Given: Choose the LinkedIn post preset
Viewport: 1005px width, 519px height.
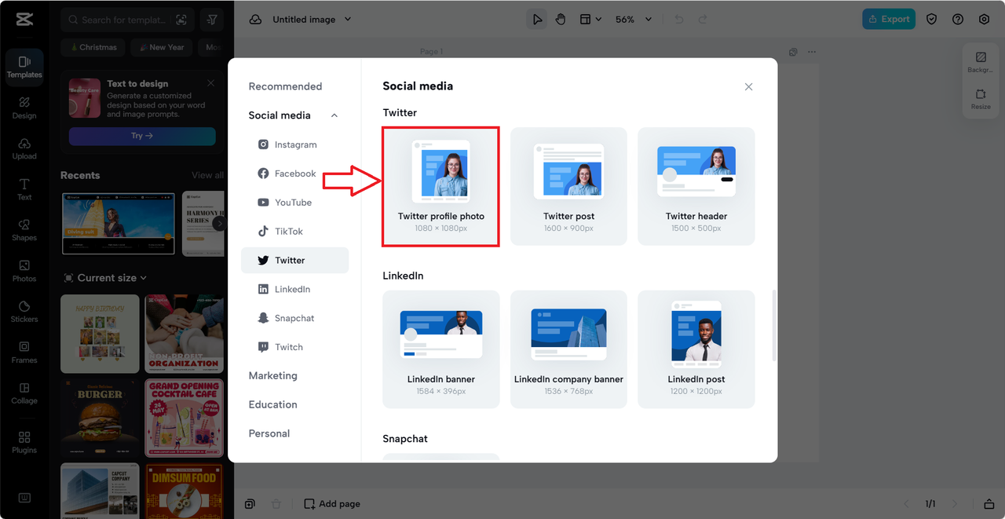Looking at the screenshot, I should [696, 349].
